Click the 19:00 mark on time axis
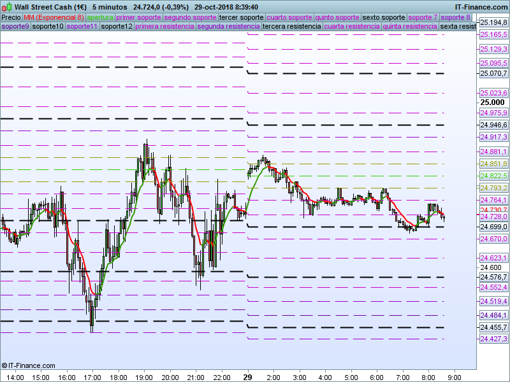 pyautogui.click(x=144, y=378)
